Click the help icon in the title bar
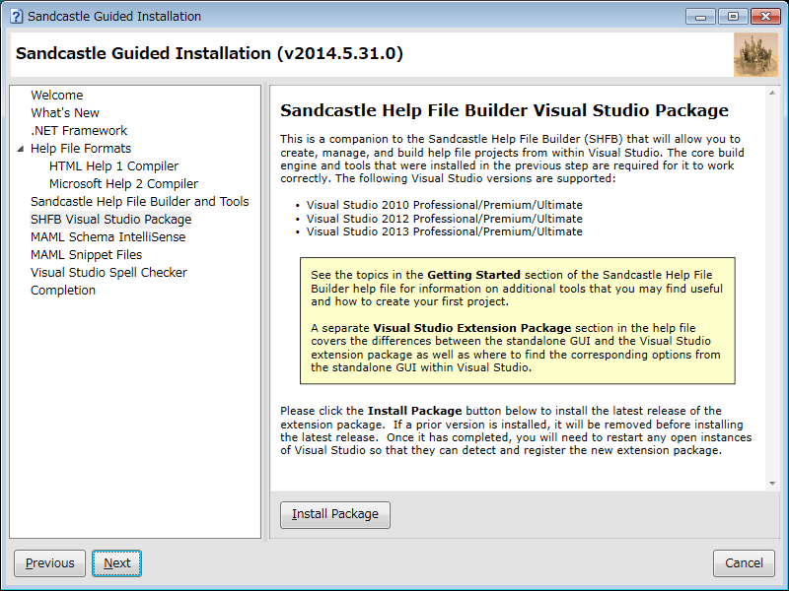The height and width of the screenshot is (591, 789). pos(16,16)
